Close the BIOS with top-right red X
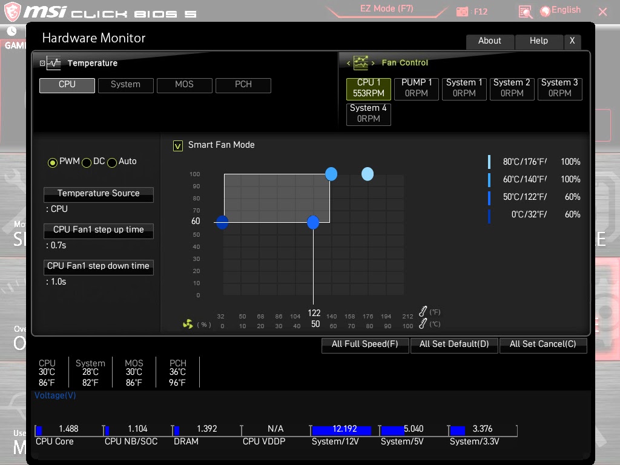 (x=602, y=12)
